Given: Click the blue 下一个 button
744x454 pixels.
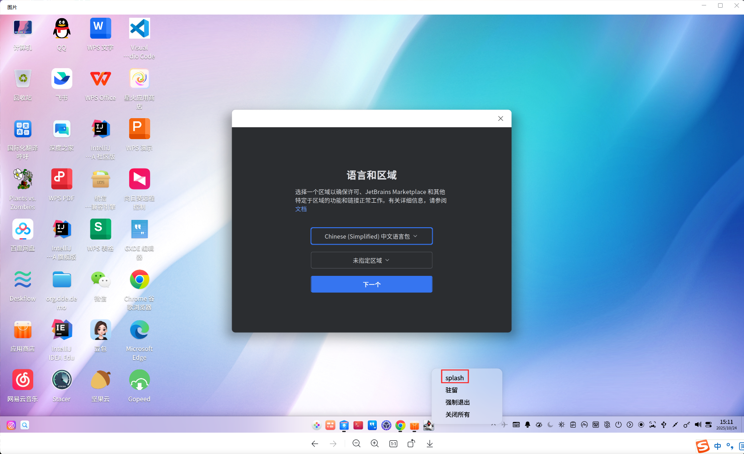Looking at the screenshot, I should 371,284.
